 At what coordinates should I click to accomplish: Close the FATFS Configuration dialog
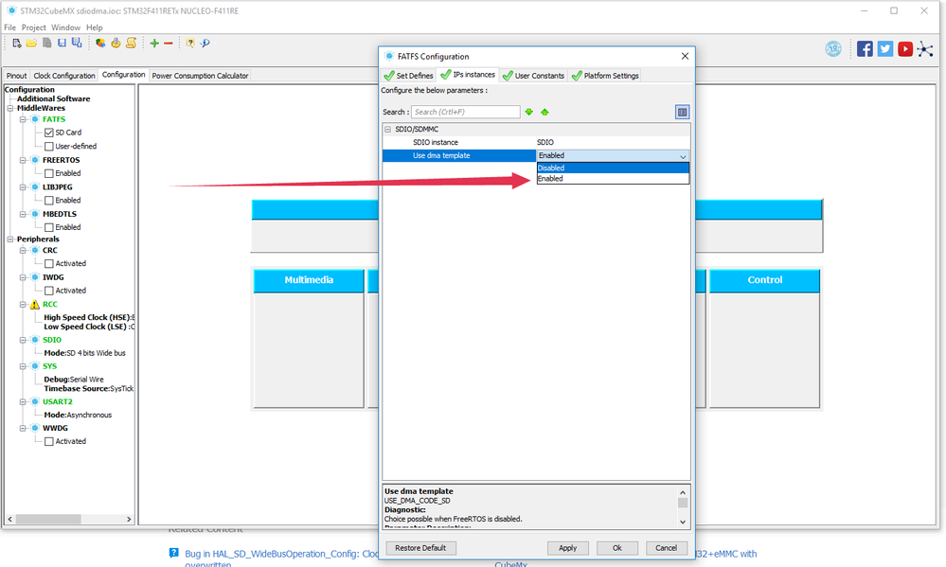click(x=685, y=56)
